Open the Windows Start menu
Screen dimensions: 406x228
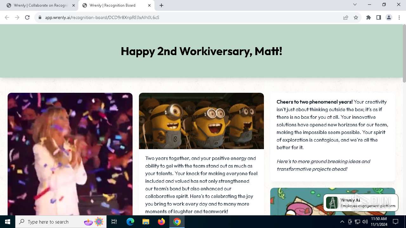click(x=8, y=222)
